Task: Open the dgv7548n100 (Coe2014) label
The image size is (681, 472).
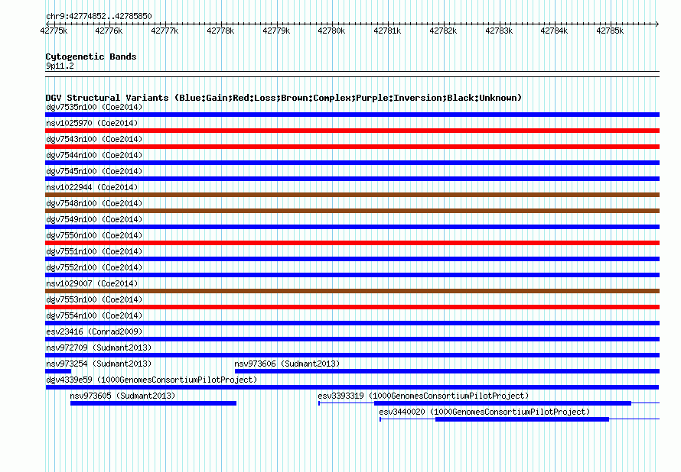Action: 94,203
